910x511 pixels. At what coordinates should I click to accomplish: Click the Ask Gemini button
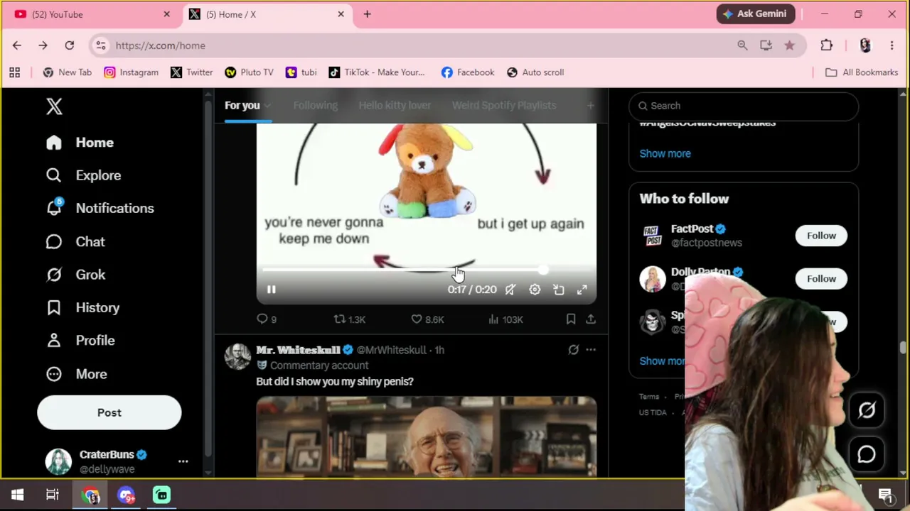[755, 14]
